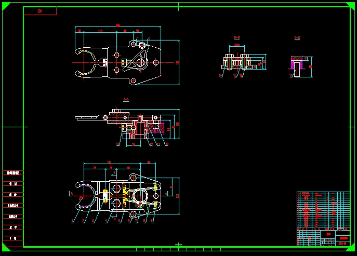Select the B-B section view label
The image size is (357, 256).
237,37
